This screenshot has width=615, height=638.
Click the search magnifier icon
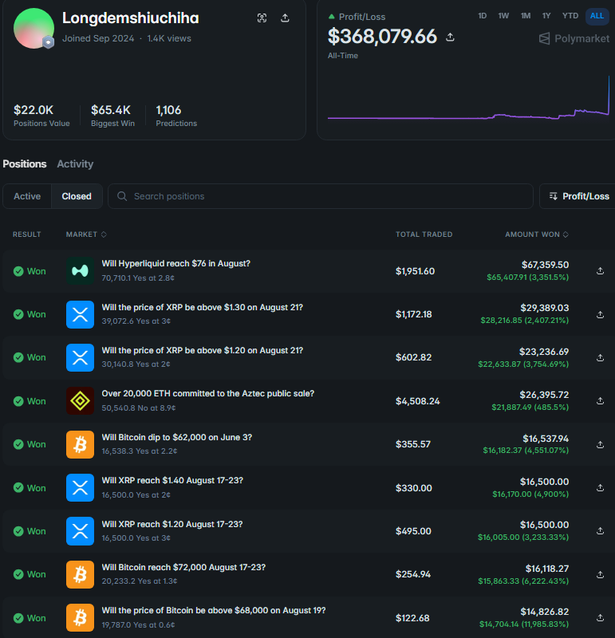[x=122, y=196]
